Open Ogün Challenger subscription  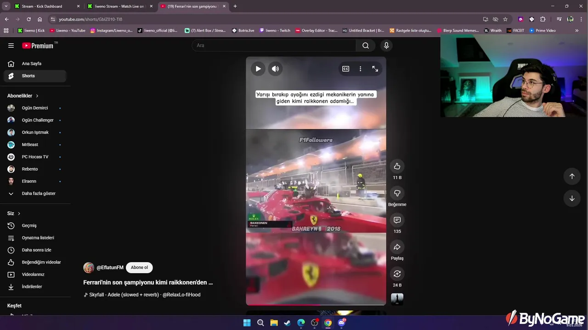point(35,120)
